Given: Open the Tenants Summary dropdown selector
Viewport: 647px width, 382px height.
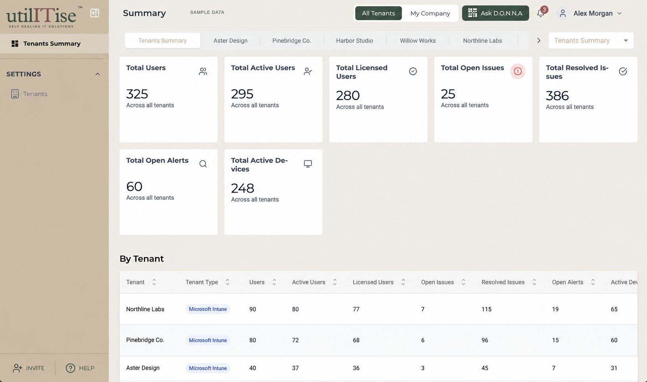Looking at the screenshot, I should click(591, 40).
